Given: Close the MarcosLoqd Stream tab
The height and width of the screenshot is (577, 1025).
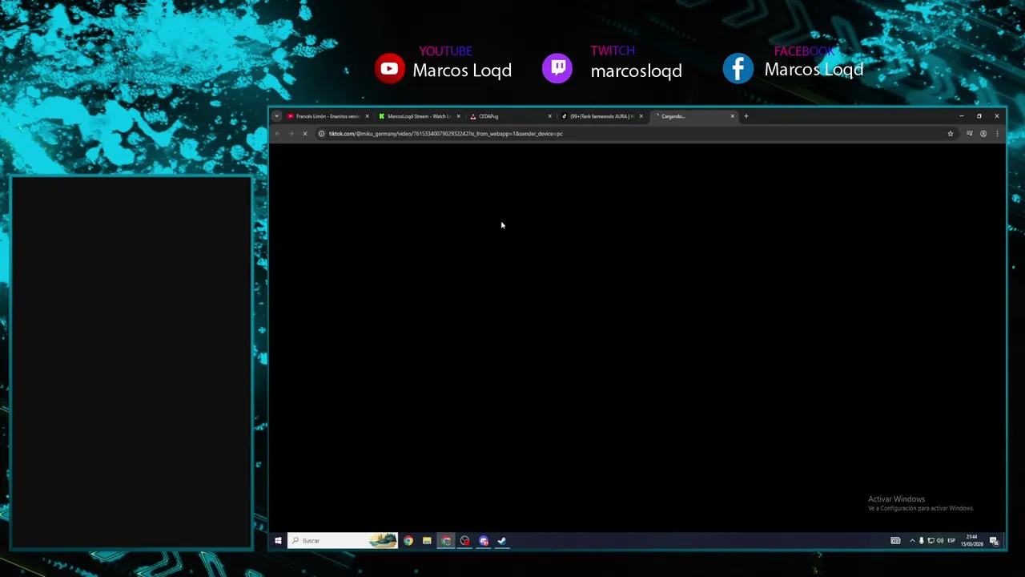Looking at the screenshot, I should point(458,116).
